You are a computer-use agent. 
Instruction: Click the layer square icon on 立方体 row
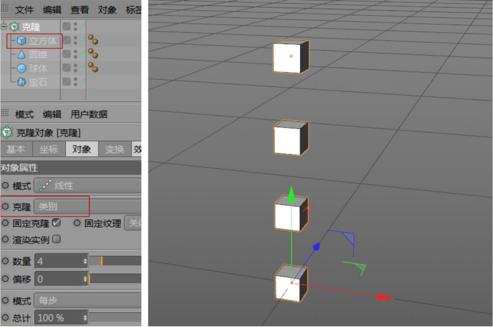[x=66, y=40]
